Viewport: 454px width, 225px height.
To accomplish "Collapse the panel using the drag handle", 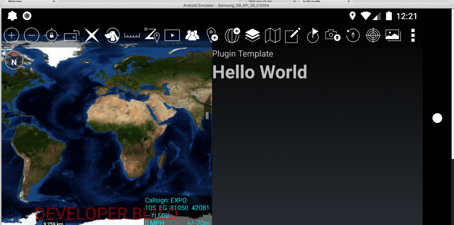I will pos(207,116).
